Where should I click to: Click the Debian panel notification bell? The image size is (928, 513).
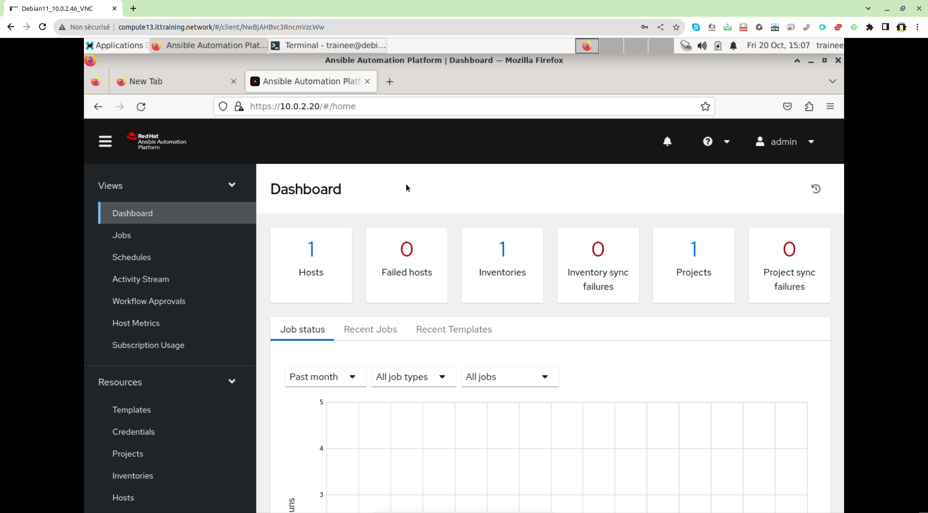click(x=734, y=45)
